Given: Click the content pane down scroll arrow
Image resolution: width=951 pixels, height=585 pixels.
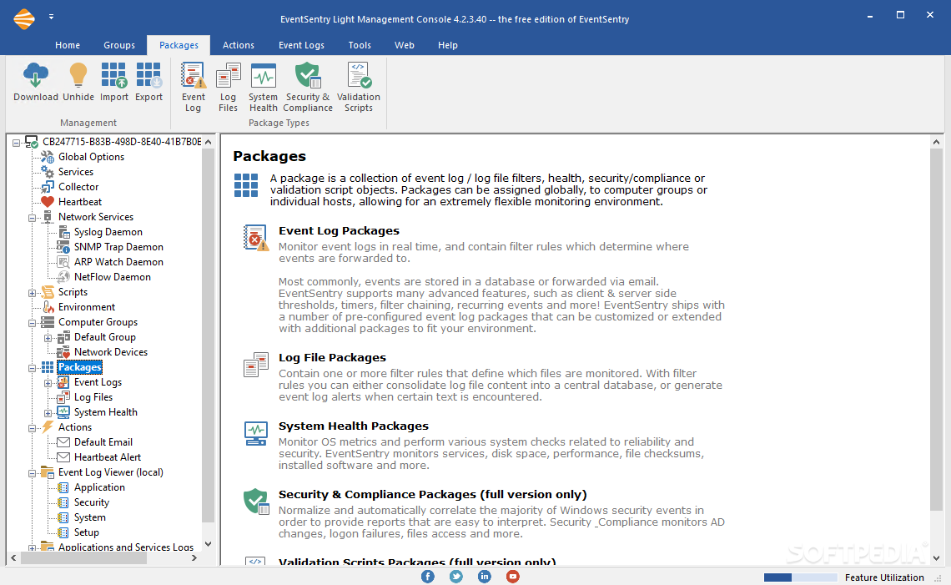Looking at the screenshot, I should tap(936, 557).
